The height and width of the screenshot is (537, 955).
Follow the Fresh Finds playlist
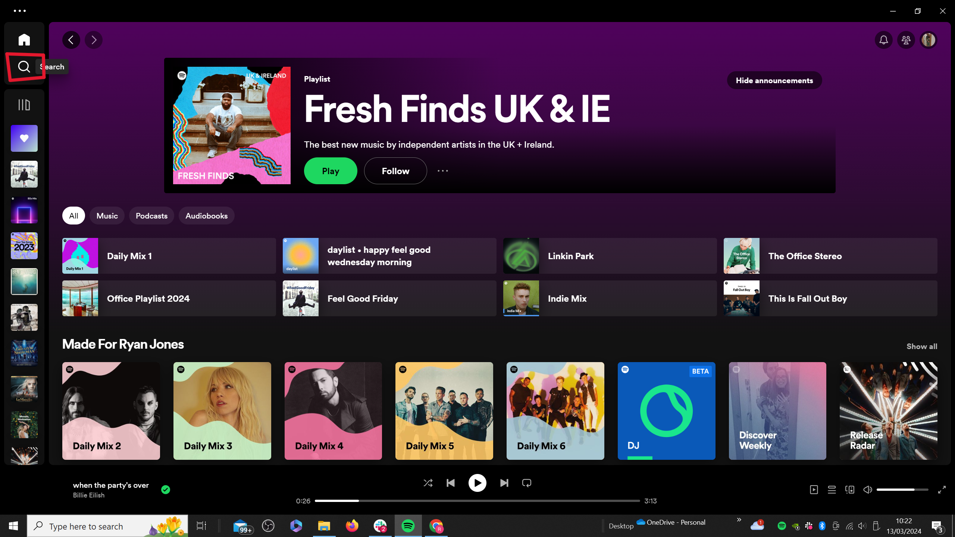[x=395, y=171]
